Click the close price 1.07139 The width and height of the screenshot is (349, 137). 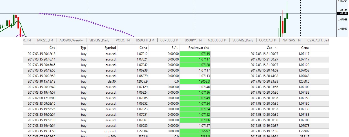pos(303,93)
